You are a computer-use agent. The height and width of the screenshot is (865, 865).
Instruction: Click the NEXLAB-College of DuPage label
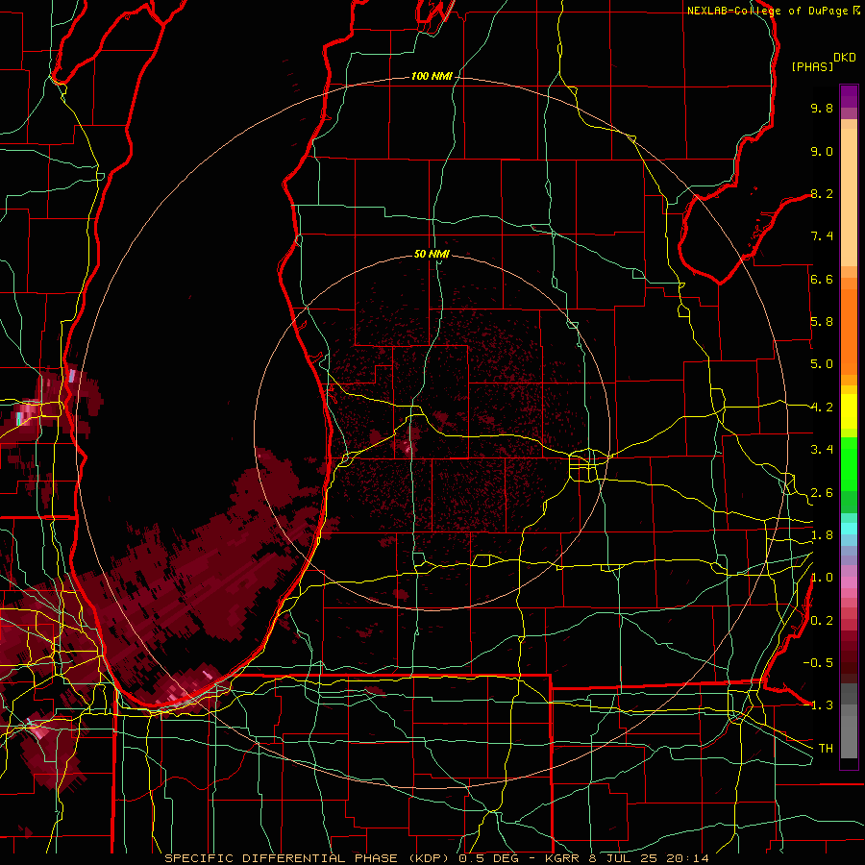tap(768, 11)
